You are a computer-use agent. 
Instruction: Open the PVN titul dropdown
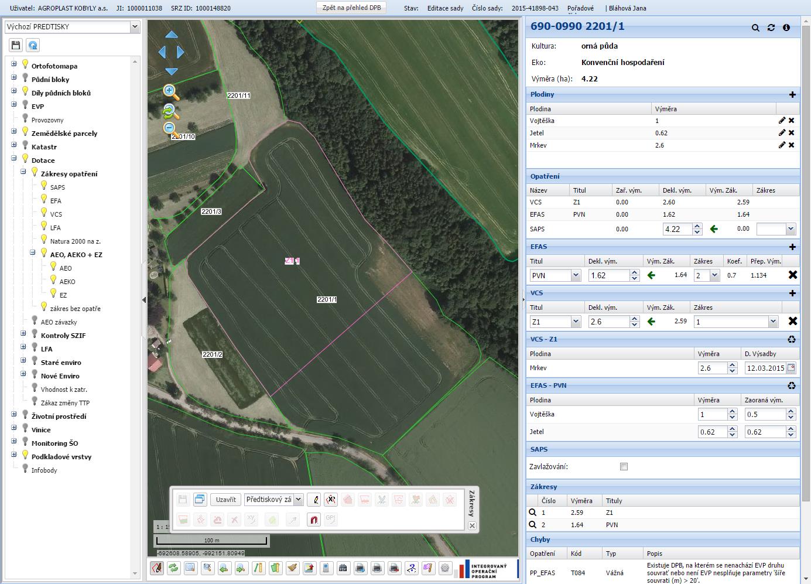pyautogui.click(x=576, y=275)
